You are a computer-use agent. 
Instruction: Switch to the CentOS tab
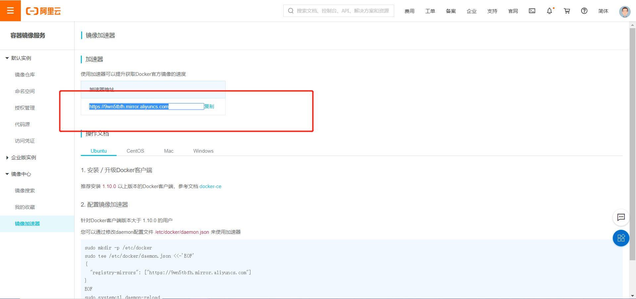point(135,151)
